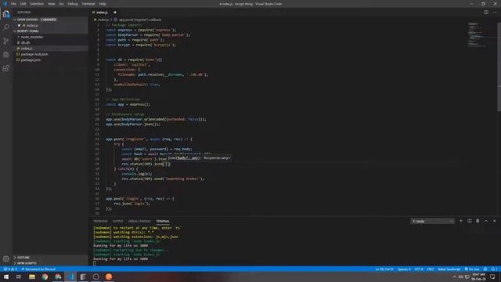Open the Help menu
This screenshot has width=501, height=282.
pyautogui.click(x=103, y=4)
